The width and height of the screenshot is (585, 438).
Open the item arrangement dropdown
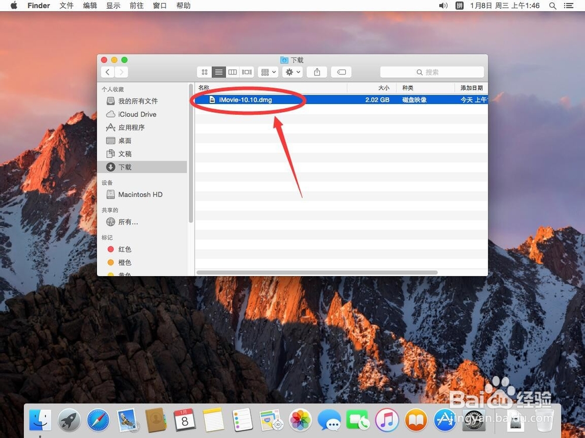pos(269,72)
